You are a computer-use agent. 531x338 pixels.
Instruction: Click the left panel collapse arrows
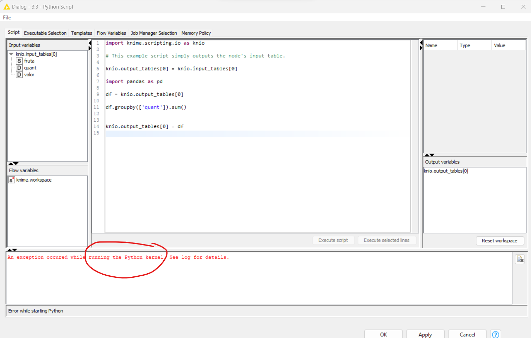(x=90, y=46)
